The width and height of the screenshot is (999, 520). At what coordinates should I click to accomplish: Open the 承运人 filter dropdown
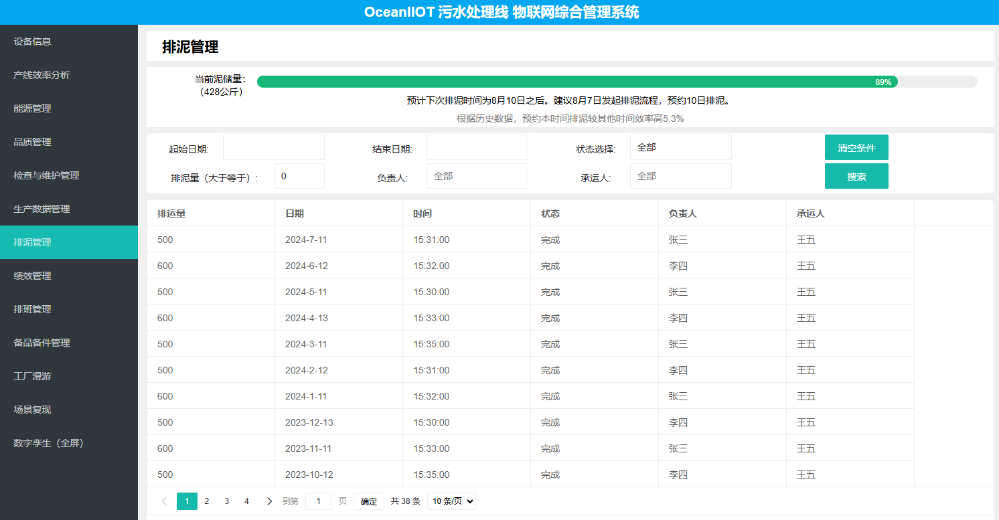(680, 176)
